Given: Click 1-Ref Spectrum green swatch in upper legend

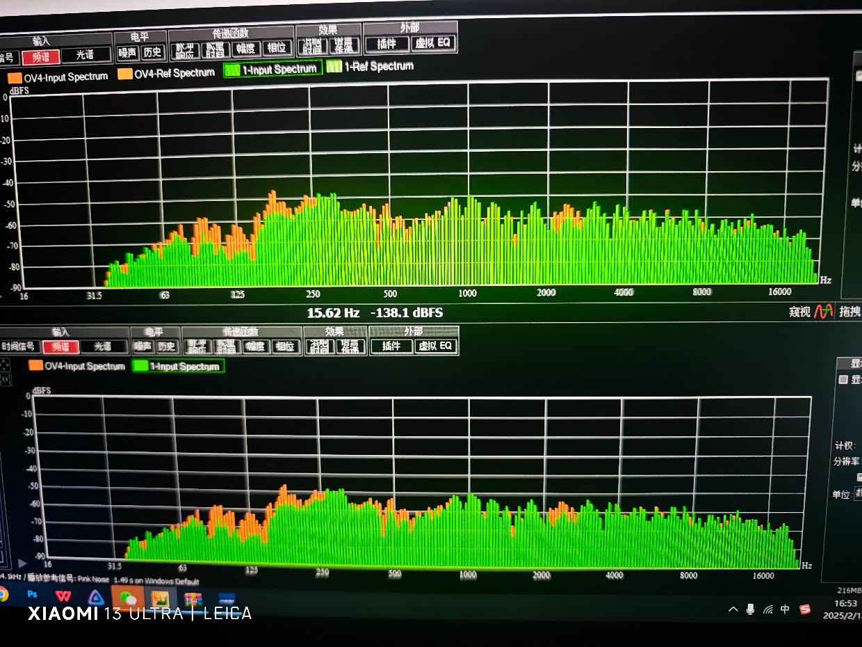Looking at the screenshot, I should click(334, 67).
